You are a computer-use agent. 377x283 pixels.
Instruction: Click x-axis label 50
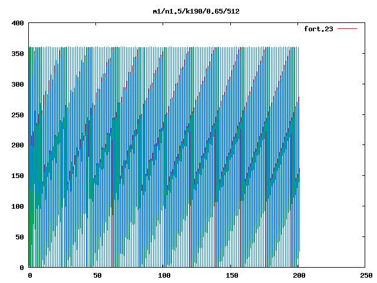97,275
